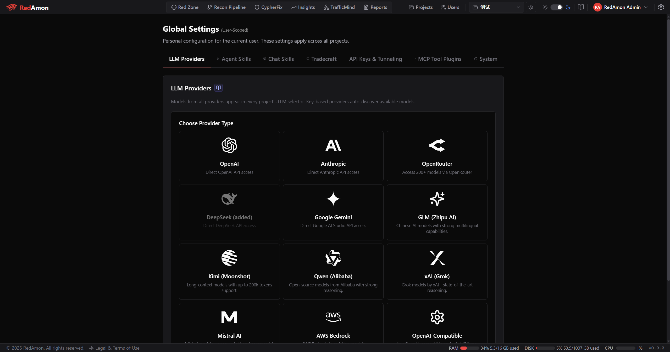Select the LLM Providers tab
The image size is (670, 352).
coord(187,59)
